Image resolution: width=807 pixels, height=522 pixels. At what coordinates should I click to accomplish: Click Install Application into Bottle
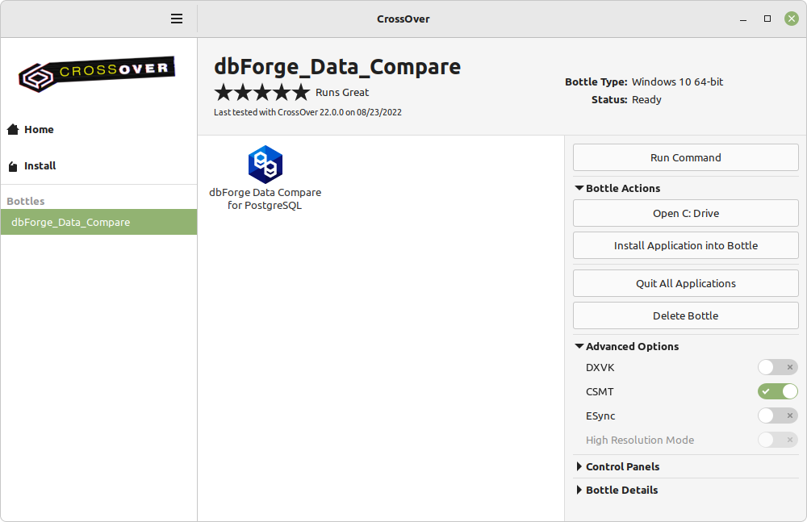(685, 245)
